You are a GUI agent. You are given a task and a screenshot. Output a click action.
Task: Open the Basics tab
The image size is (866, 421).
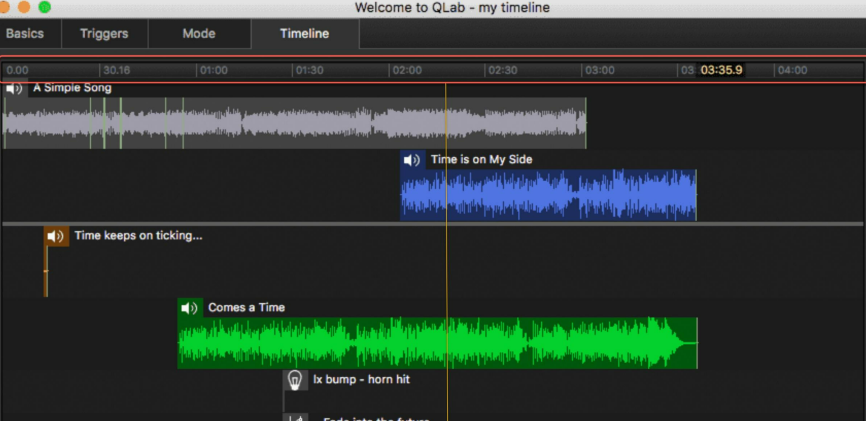coord(25,34)
